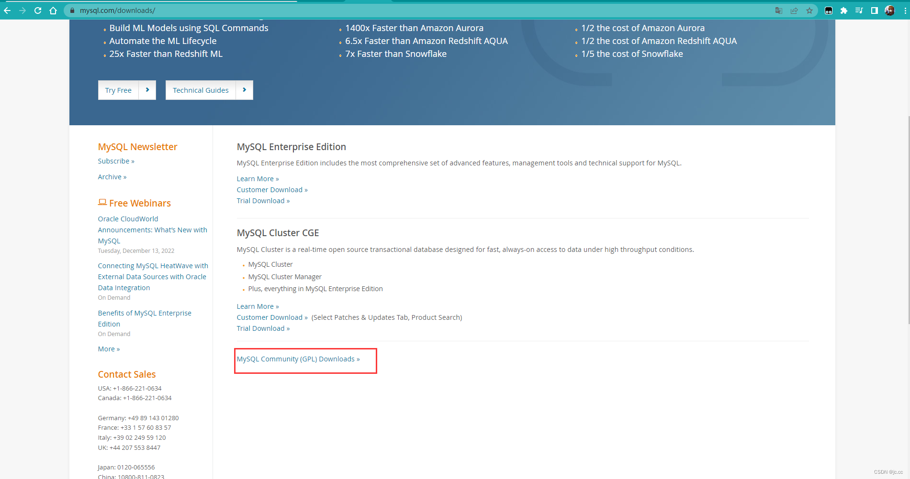Open MySQL Community (GPL) Downloads link
The height and width of the screenshot is (479, 910).
[x=298, y=359]
